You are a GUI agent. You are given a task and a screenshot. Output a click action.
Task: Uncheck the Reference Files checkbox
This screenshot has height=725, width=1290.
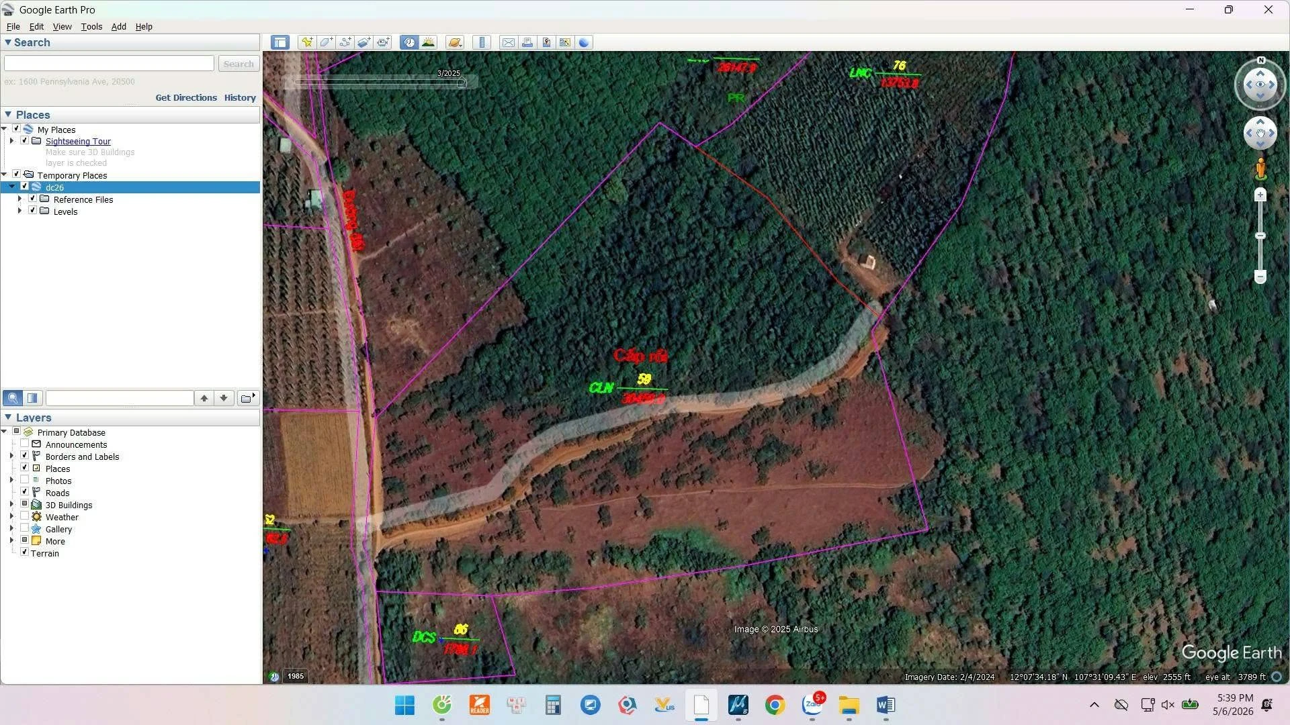coord(32,199)
